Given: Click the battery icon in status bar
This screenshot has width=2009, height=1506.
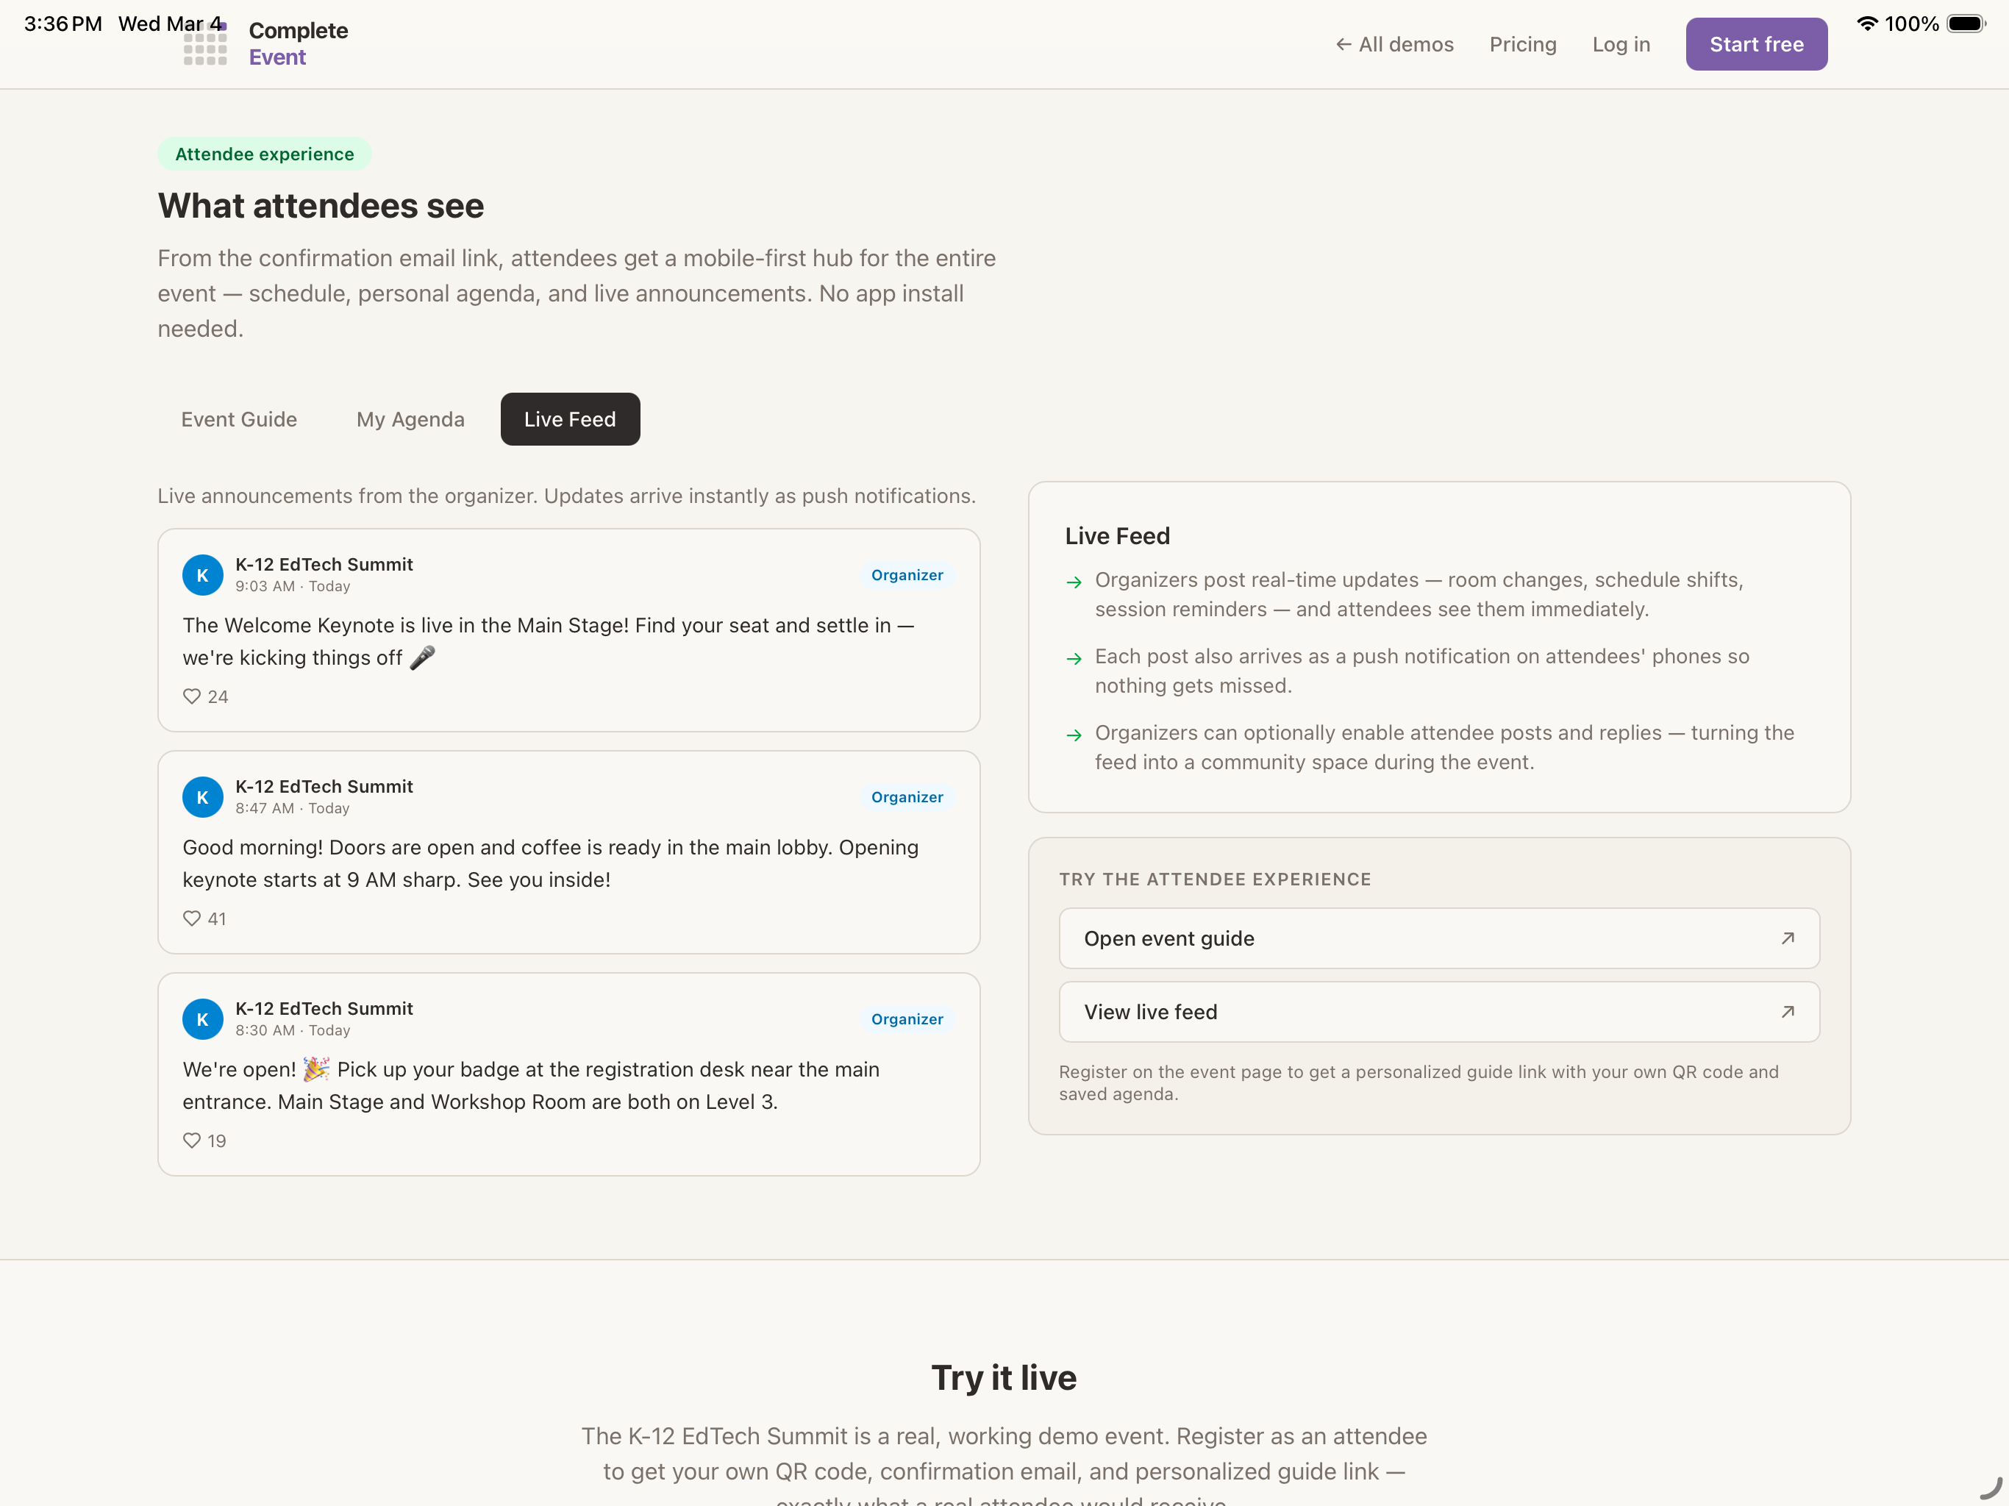Looking at the screenshot, I should pyautogui.click(x=1966, y=24).
